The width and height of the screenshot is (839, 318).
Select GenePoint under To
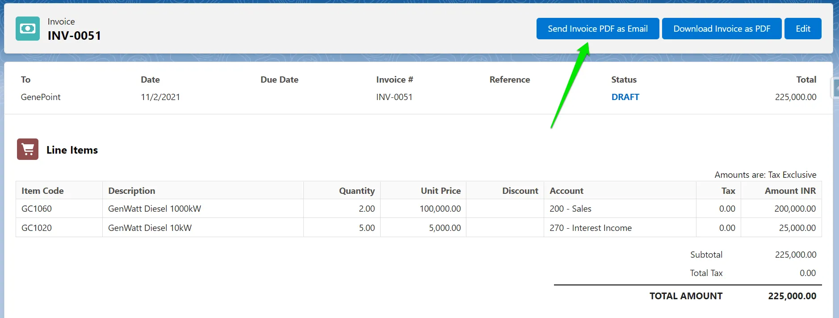pos(41,97)
